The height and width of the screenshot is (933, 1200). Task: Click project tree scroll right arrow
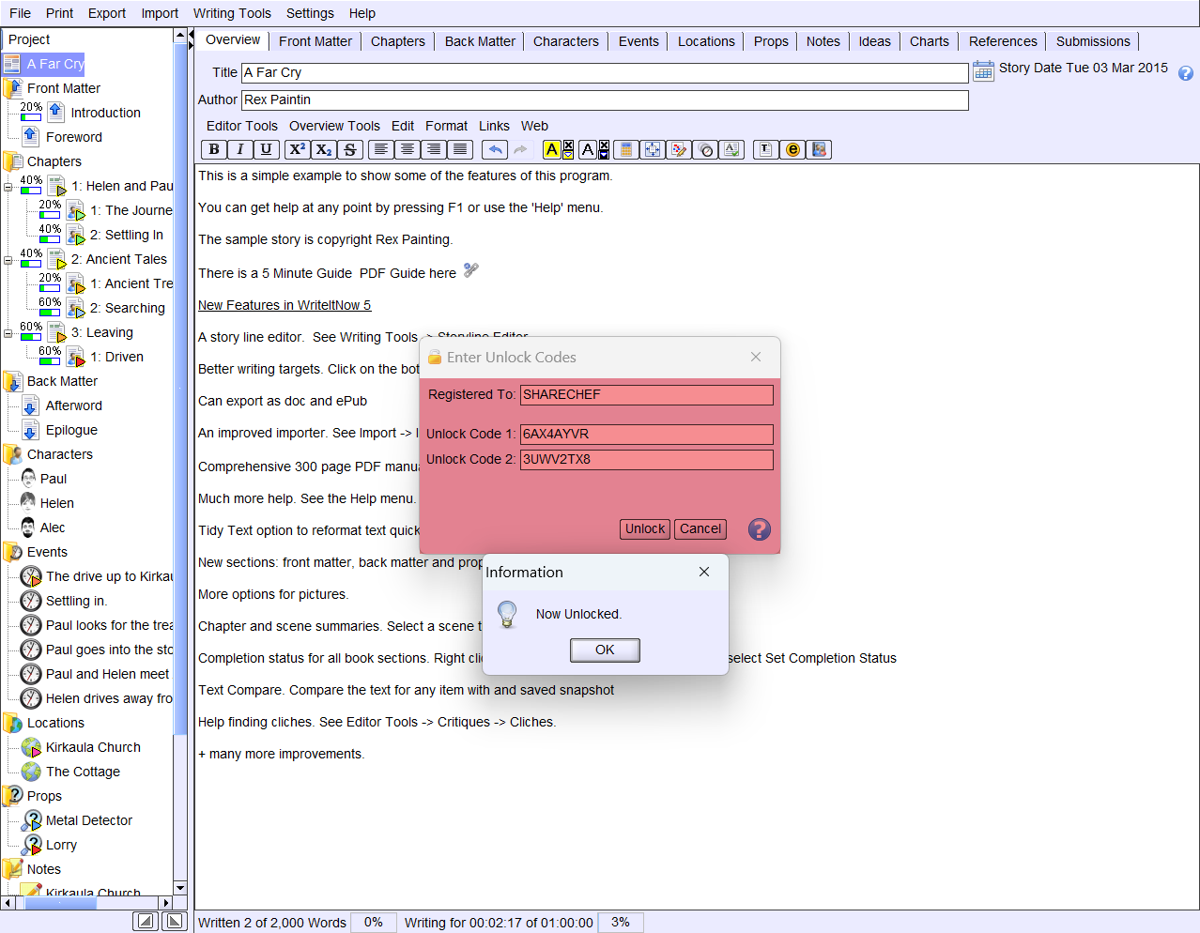pos(166,903)
